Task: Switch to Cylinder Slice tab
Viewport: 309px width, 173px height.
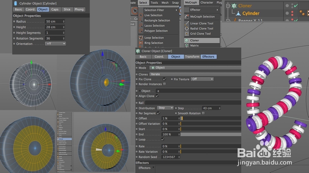Action: [67, 9]
